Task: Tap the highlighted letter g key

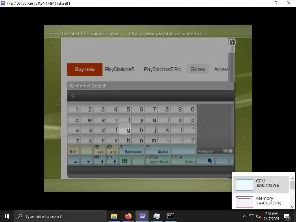Action: (x=125, y=129)
